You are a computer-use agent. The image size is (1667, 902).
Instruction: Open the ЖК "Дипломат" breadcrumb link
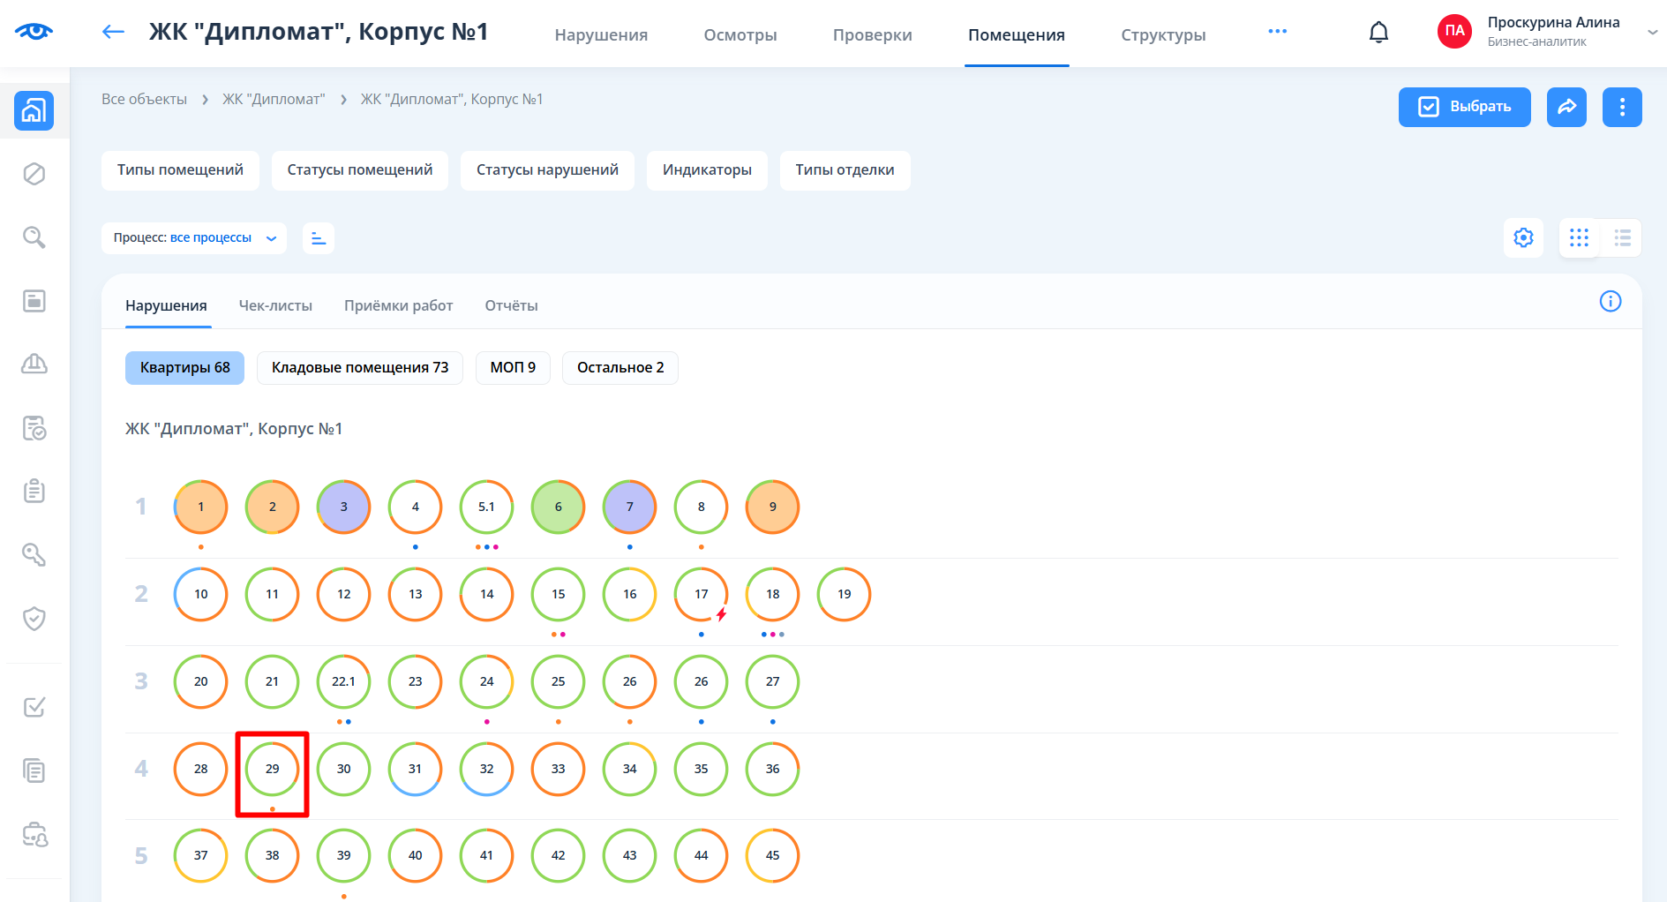[x=274, y=99]
